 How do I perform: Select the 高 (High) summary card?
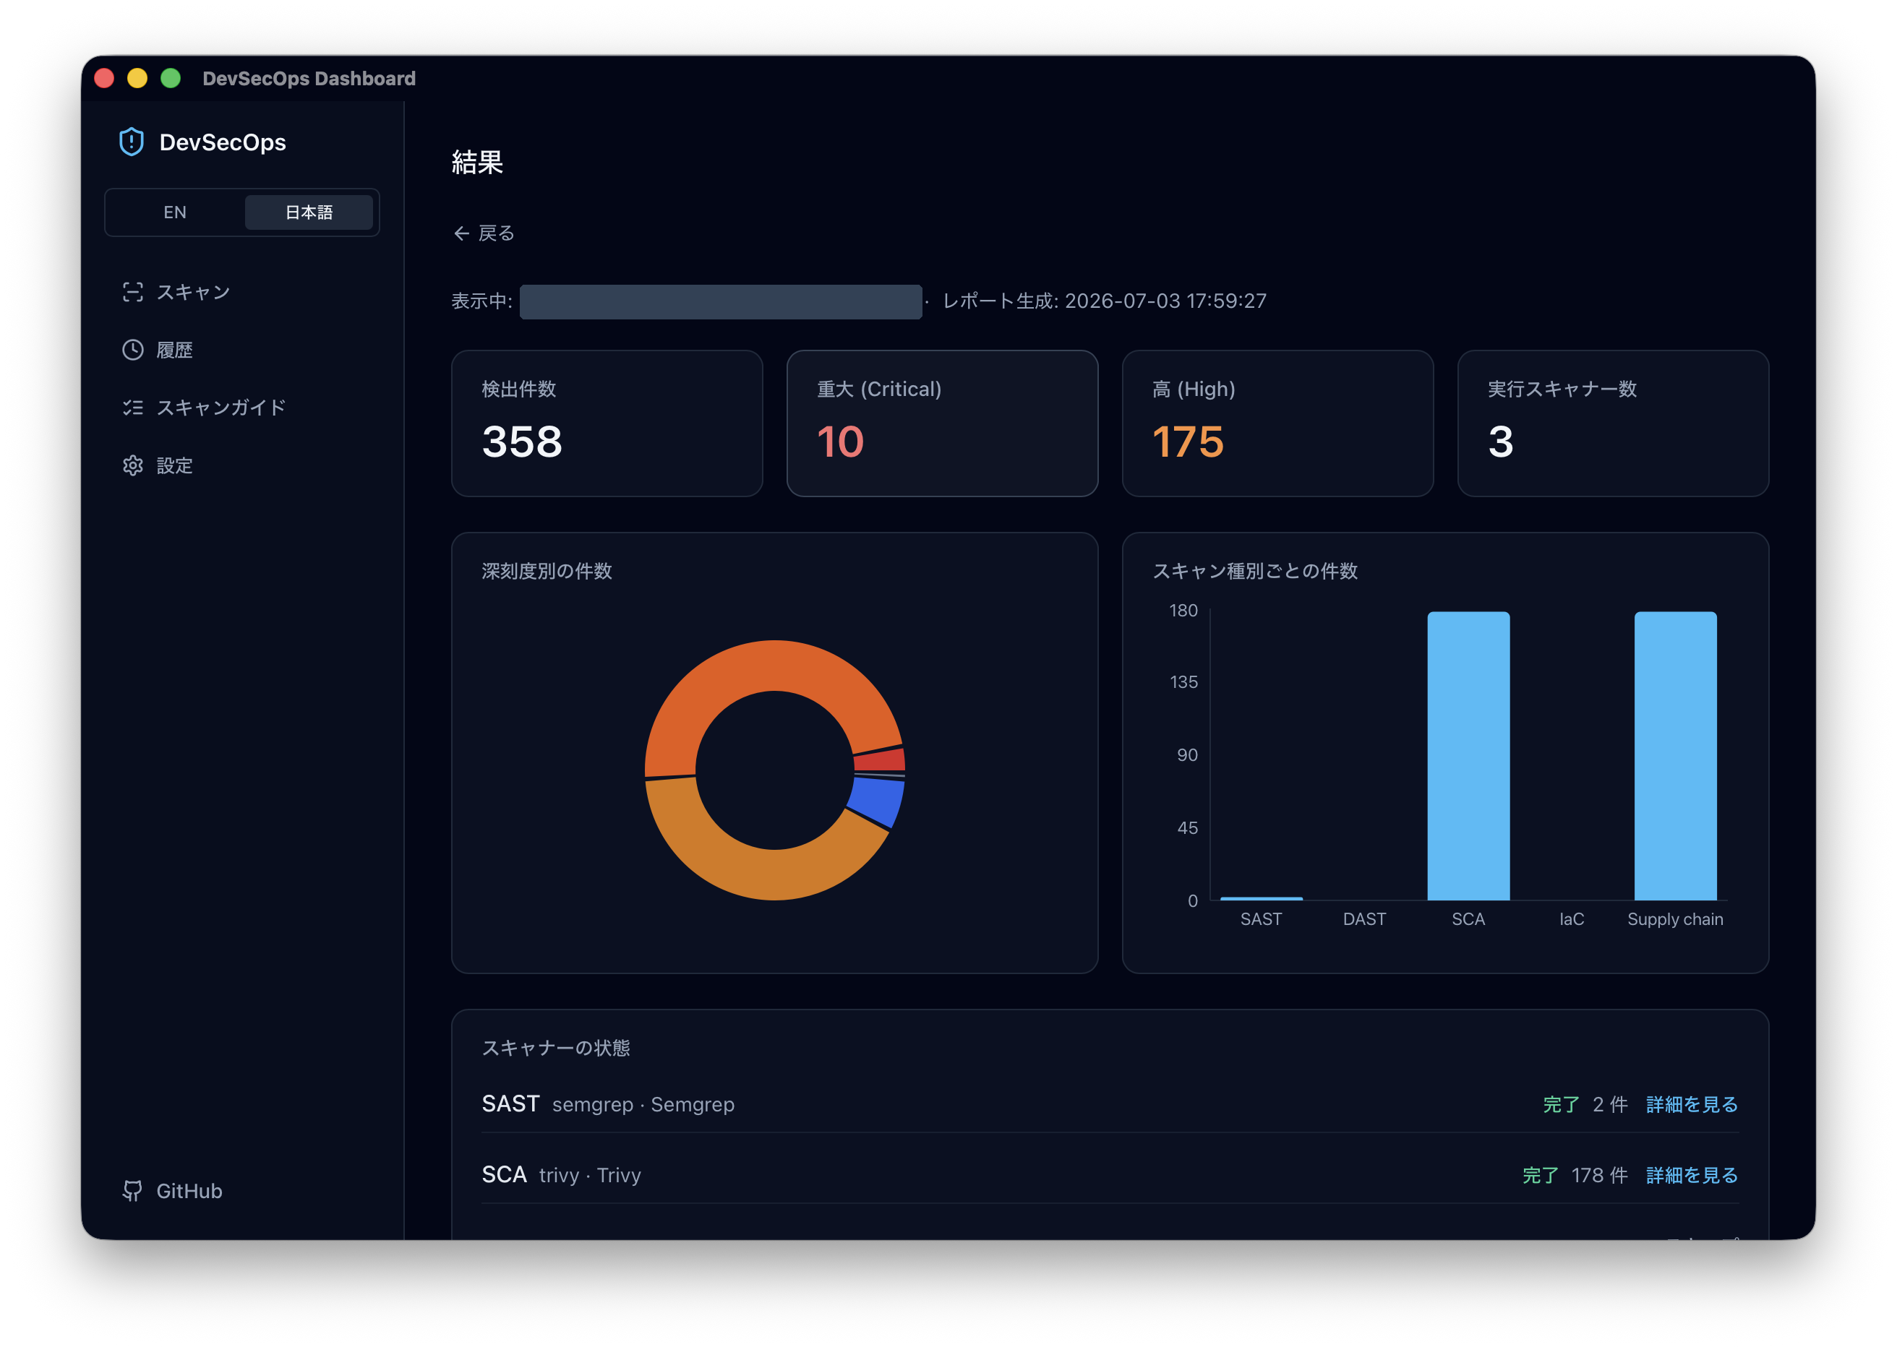click(1277, 424)
